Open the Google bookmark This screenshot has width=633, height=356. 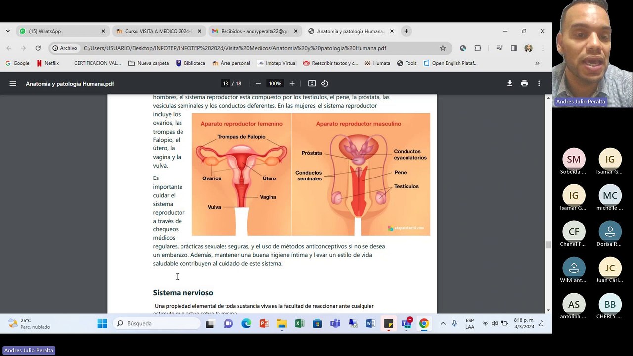pos(17,63)
